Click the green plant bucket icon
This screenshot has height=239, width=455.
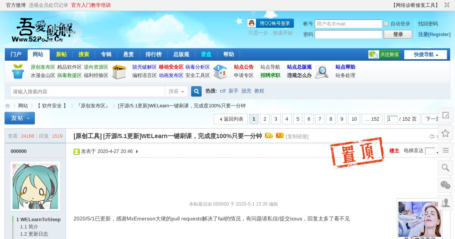(18, 71)
